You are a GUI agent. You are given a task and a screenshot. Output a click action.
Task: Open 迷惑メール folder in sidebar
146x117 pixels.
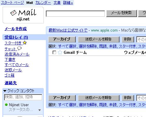pyautogui.click(x=13, y=70)
